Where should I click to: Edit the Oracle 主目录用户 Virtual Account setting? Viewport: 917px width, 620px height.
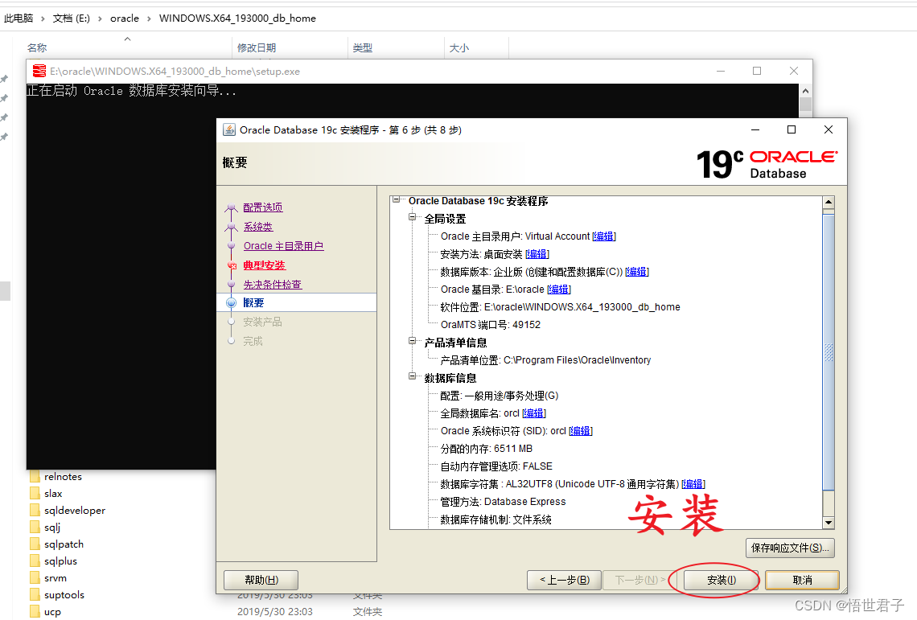coord(603,236)
